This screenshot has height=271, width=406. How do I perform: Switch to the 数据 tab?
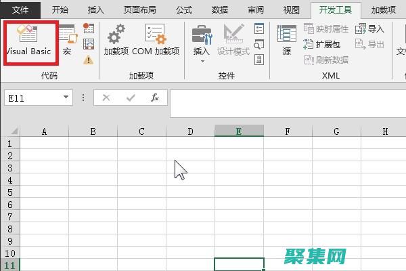point(220,10)
